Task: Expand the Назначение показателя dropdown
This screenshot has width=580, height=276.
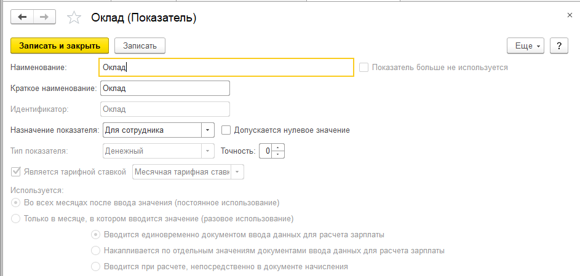Action: 207,130
